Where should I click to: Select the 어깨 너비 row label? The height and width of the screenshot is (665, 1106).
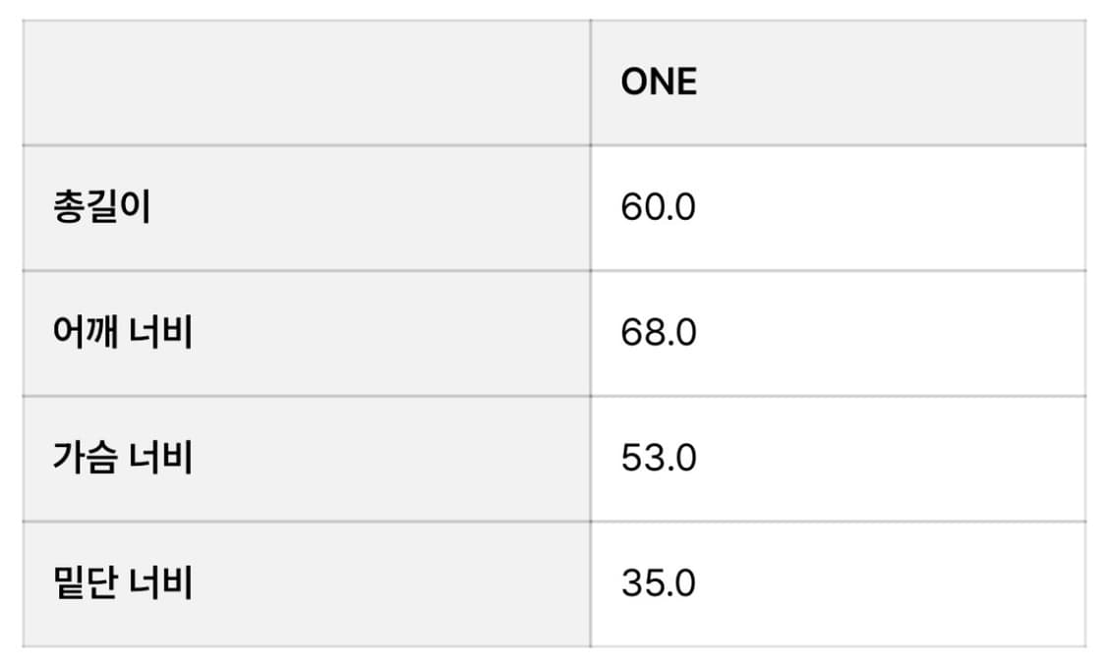[x=122, y=334]
